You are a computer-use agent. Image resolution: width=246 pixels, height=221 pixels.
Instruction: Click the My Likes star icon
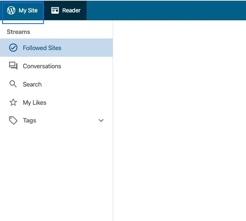[x=13, y=102]
